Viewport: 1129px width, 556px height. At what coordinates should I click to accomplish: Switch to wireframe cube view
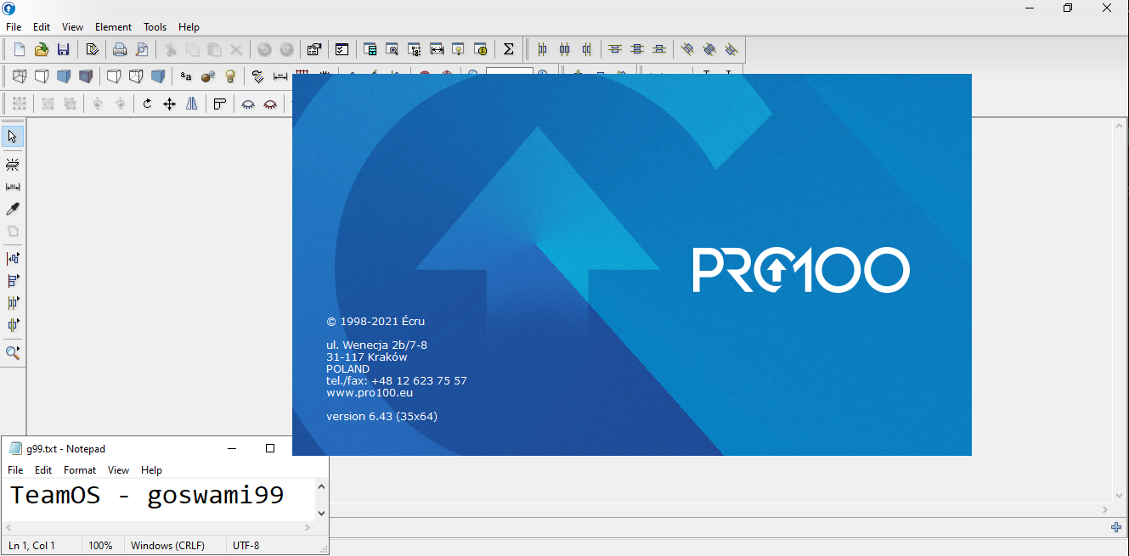[x=20, y=76]
